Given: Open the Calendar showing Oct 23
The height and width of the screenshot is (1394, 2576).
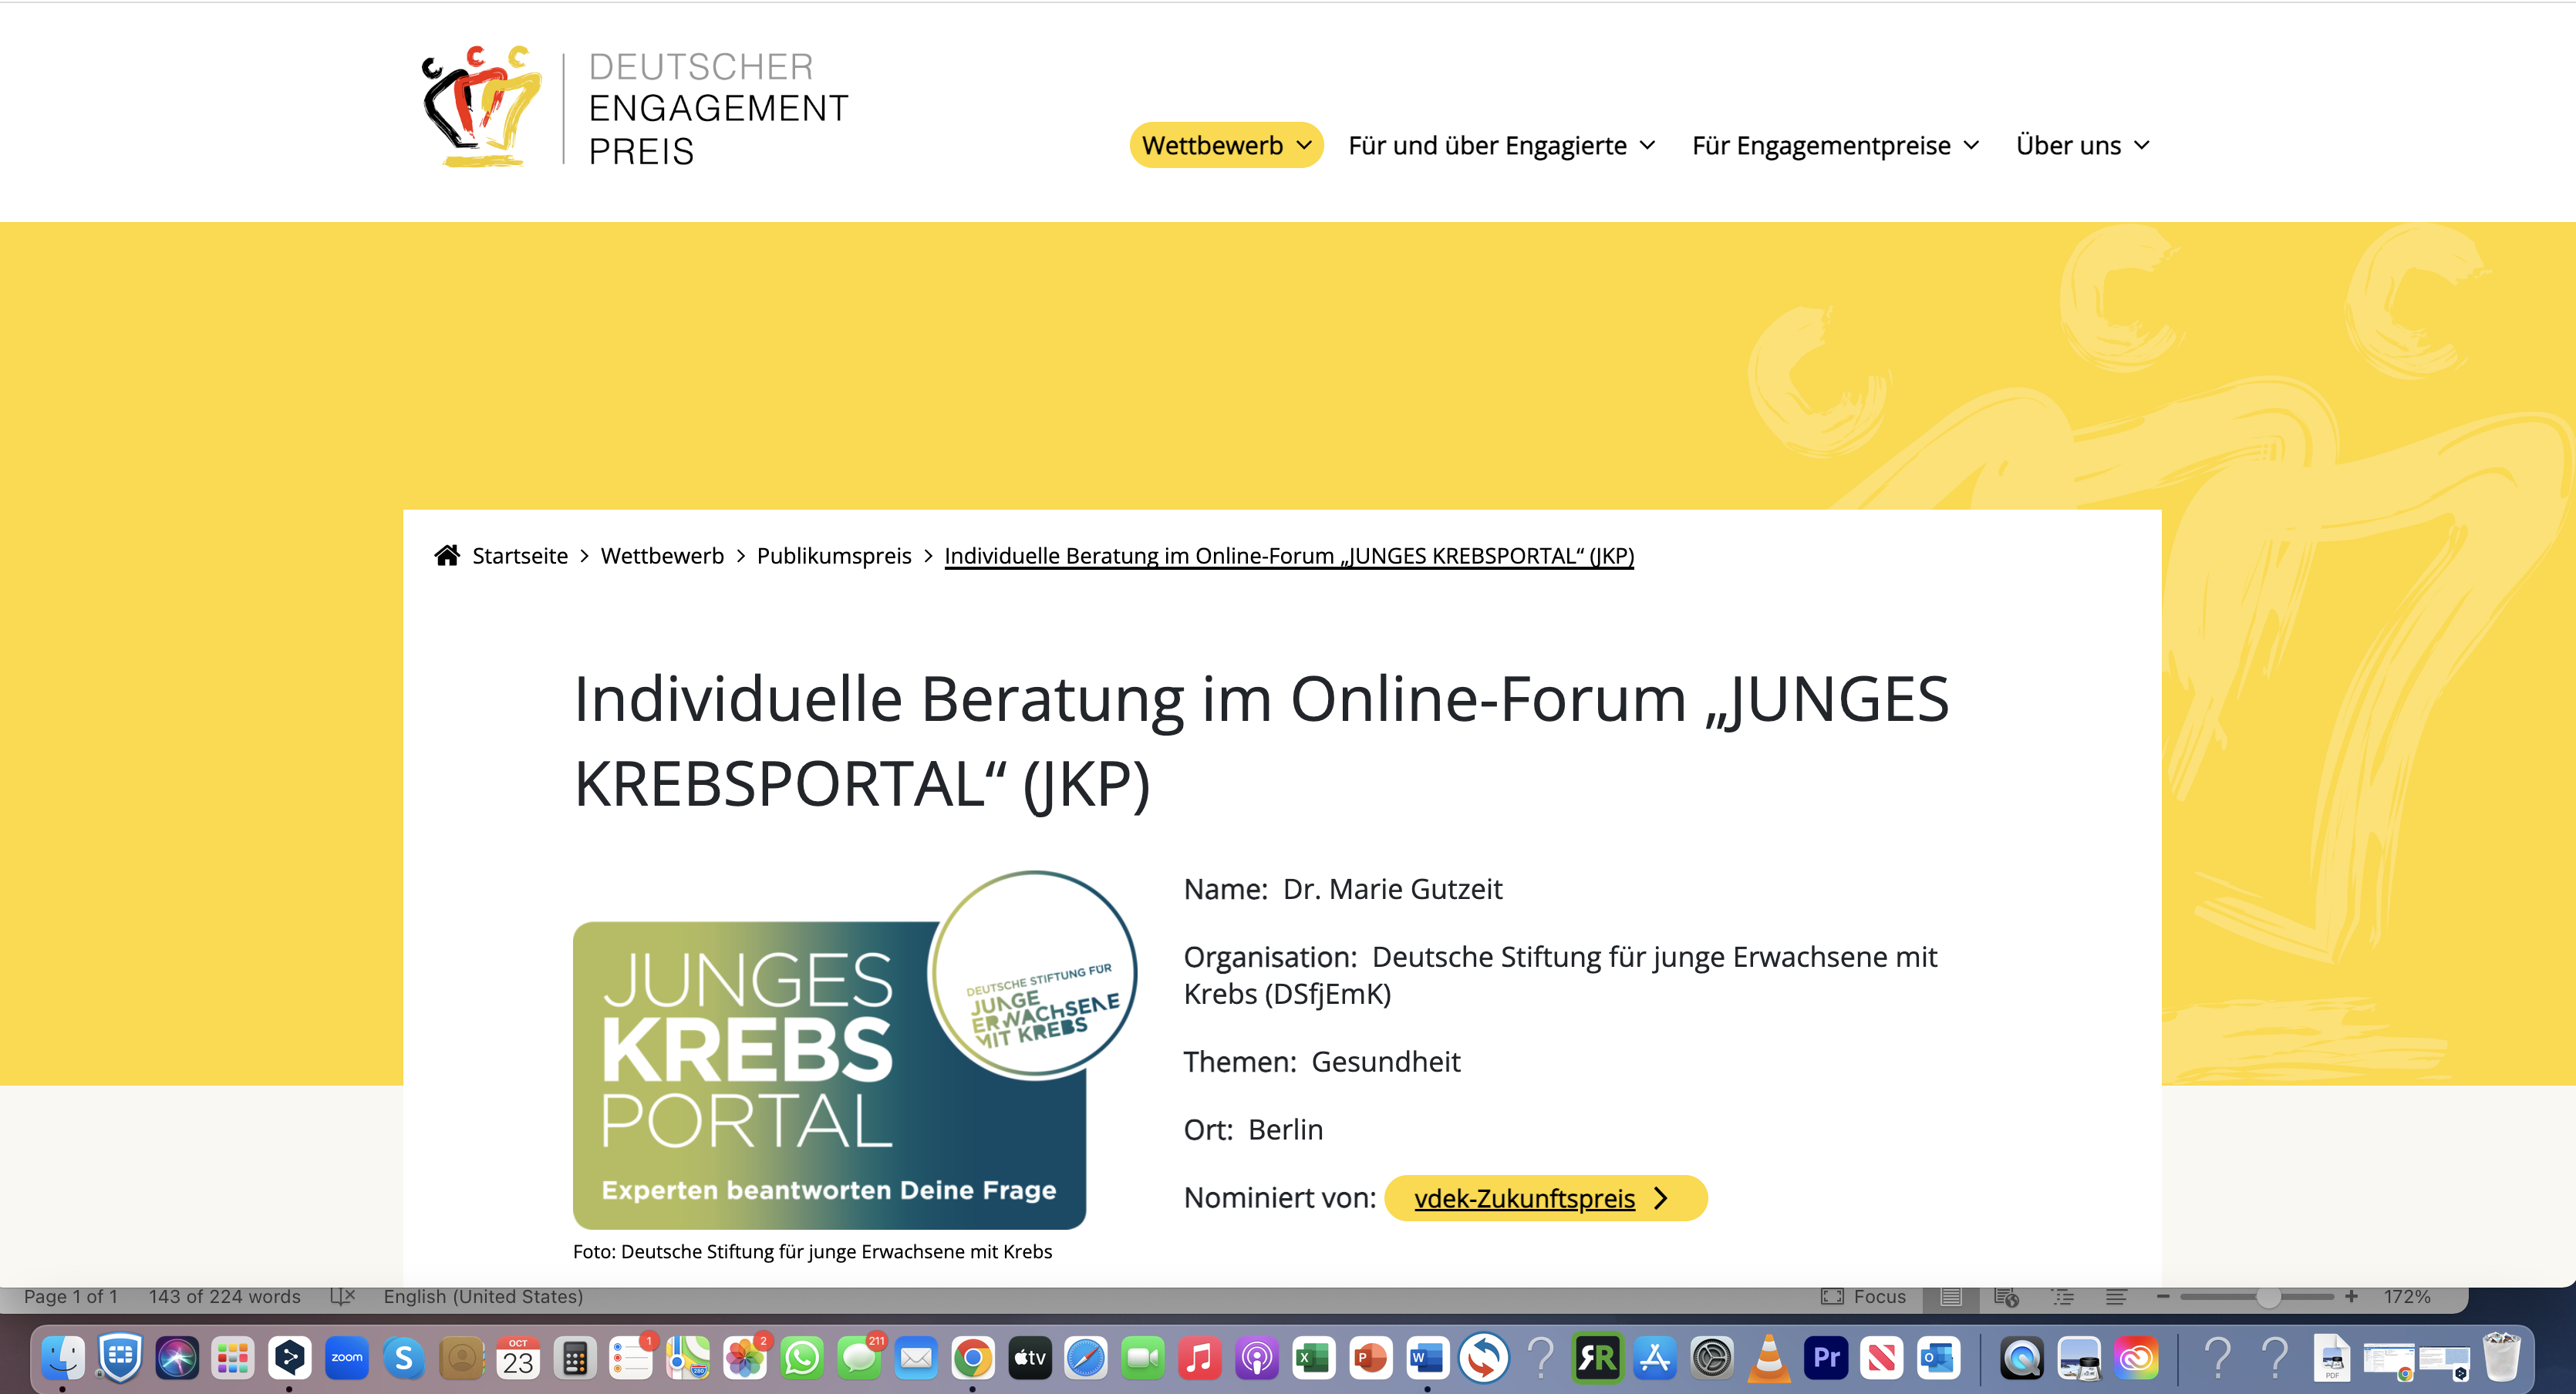Looking at the screenshot, I should (518, 1357).
